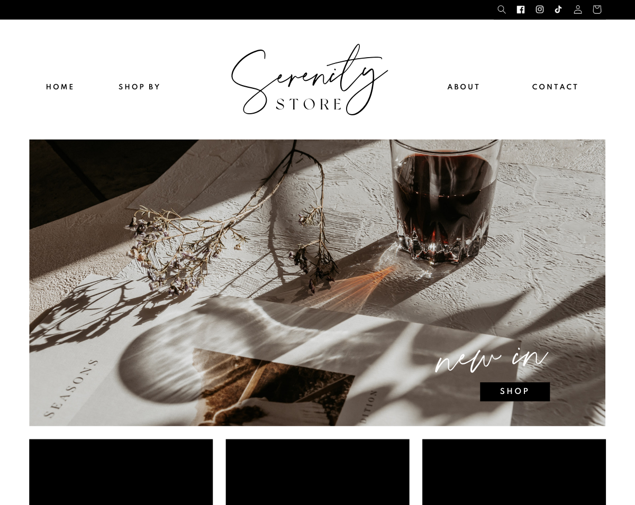Open the TikTok profile icon

coord(558,10)
